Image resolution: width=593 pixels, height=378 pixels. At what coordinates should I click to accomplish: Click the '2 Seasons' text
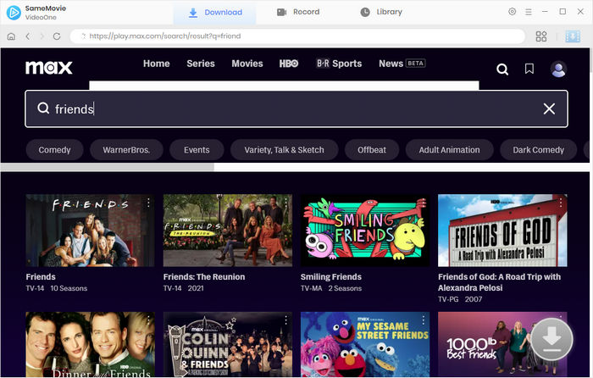345,288
